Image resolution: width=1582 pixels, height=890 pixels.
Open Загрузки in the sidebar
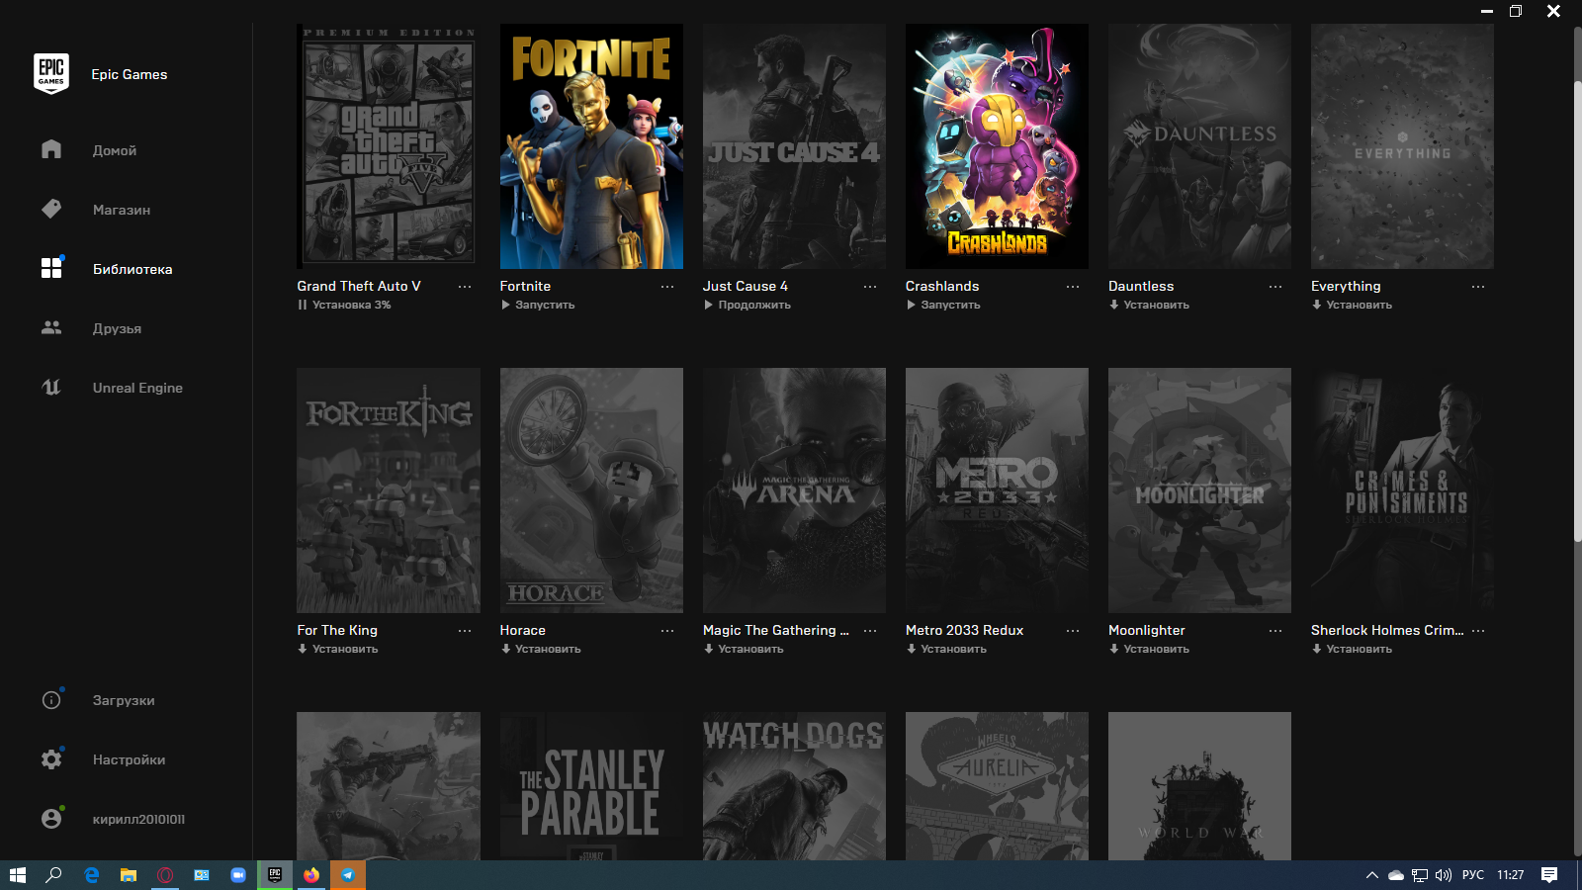pos(124,700)
